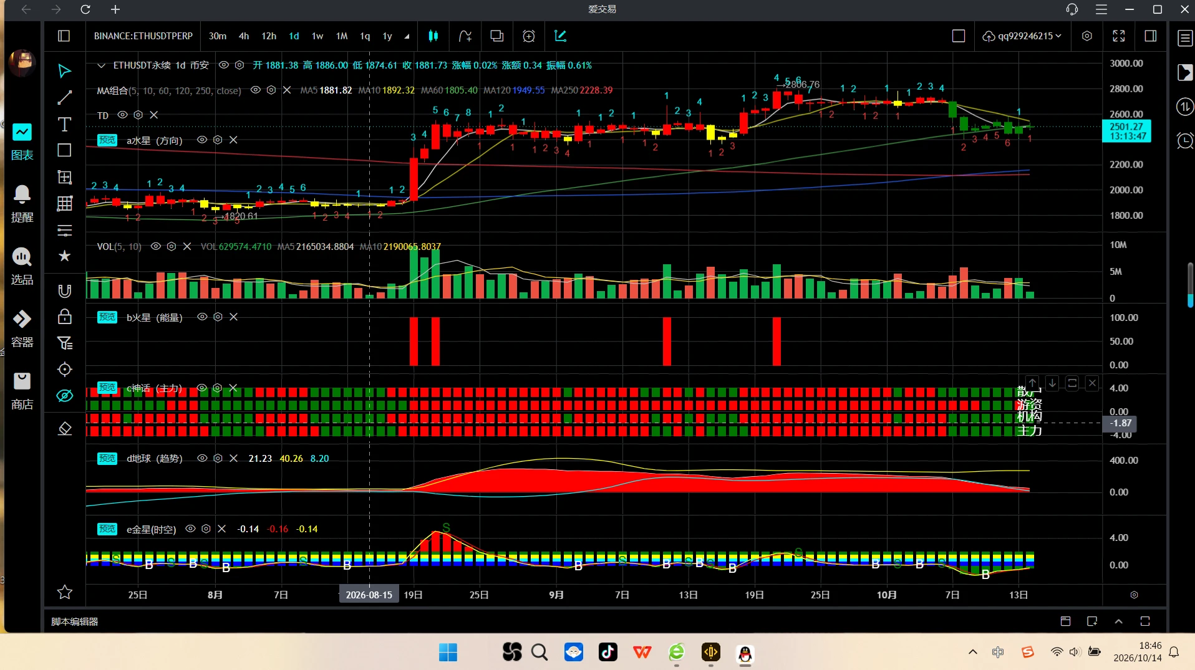Hide the b火星 (能量) indicator
Screen dimensions: 1195x670
[201, 317]
